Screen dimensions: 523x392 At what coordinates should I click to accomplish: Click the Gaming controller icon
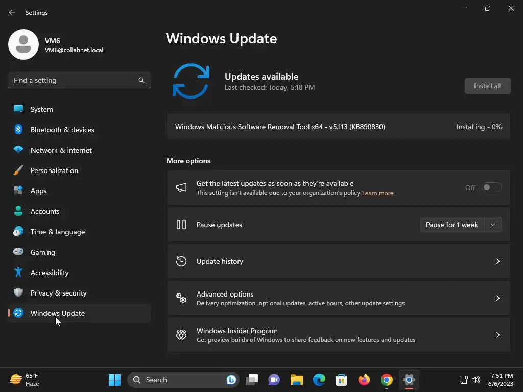[18, 252]
